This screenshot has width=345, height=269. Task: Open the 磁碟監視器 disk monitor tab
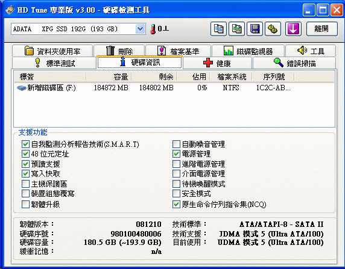pos(248,51)
